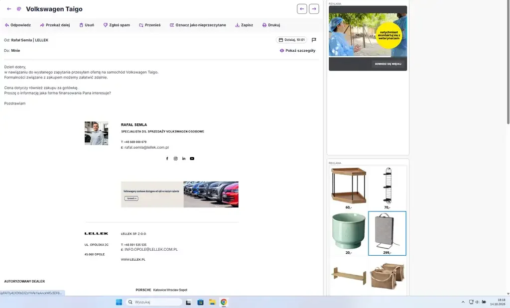Switch to Google Chrome in the taskbar
Image resolution: width=510 pixels, height=308 pixels.
click(224, 302)
